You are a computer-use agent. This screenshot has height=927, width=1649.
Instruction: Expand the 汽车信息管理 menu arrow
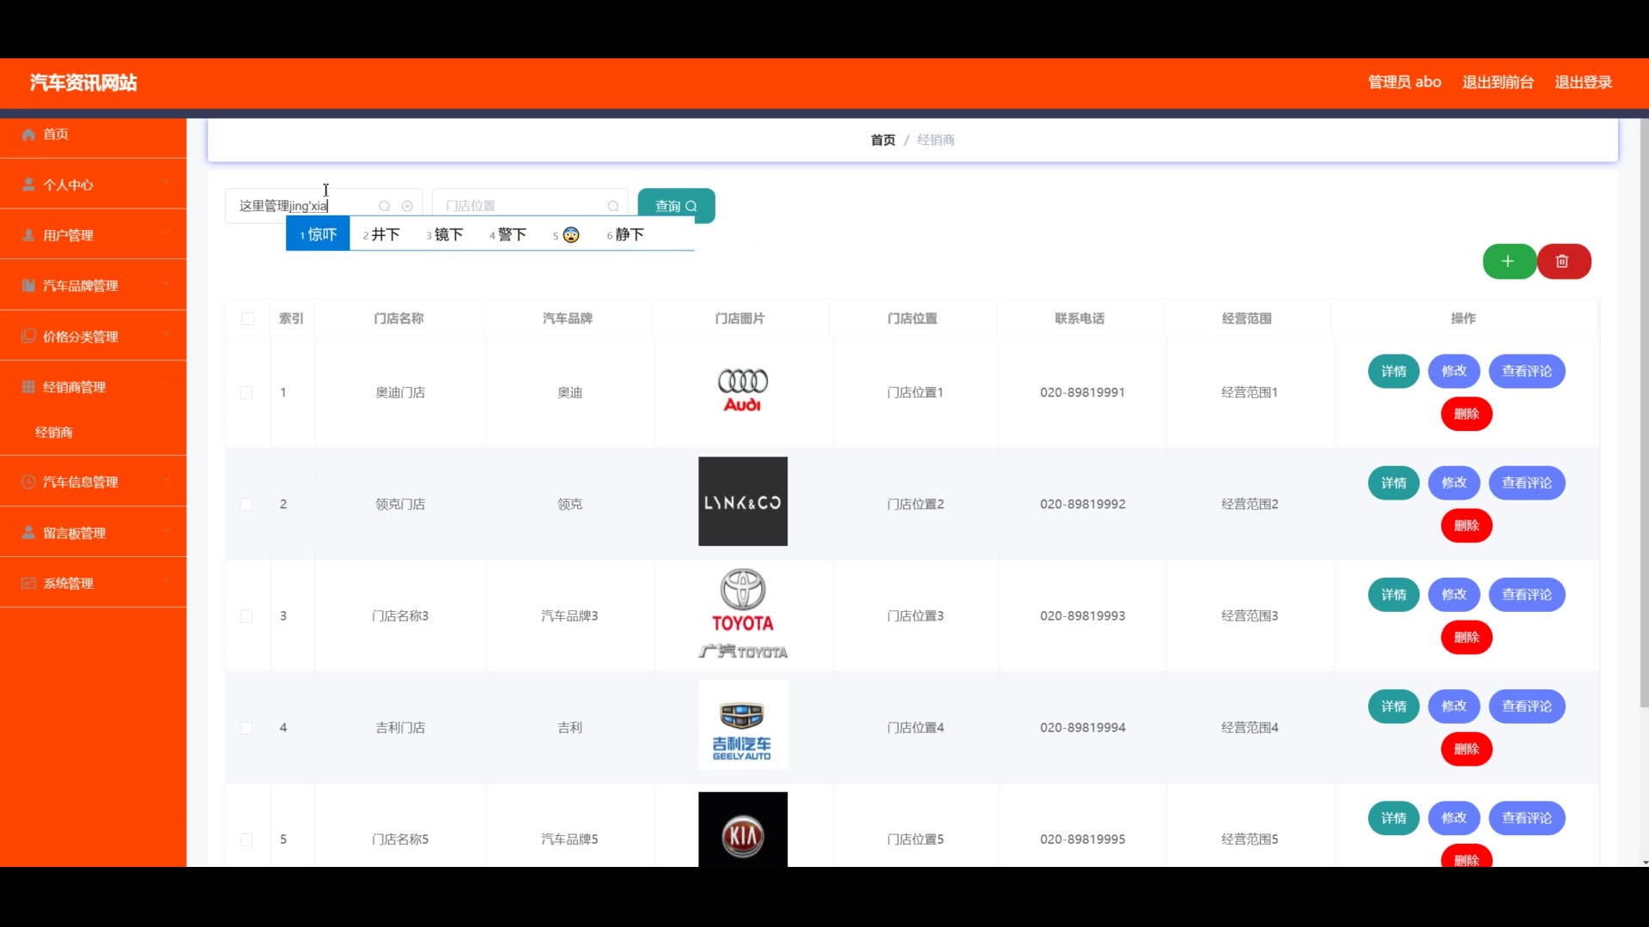pos(166,480)
